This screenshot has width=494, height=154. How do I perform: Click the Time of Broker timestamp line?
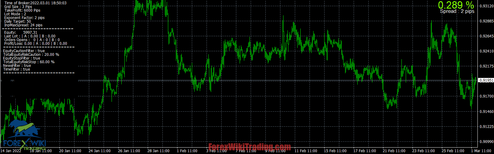[35, 3]
